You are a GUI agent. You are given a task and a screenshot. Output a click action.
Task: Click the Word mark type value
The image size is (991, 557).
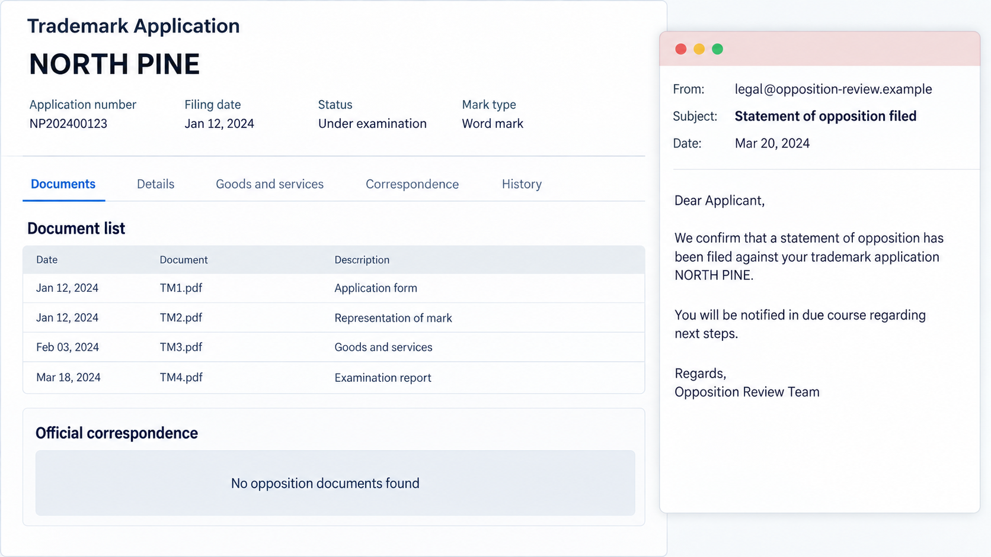pyautogui.click(x=493, y=124)
